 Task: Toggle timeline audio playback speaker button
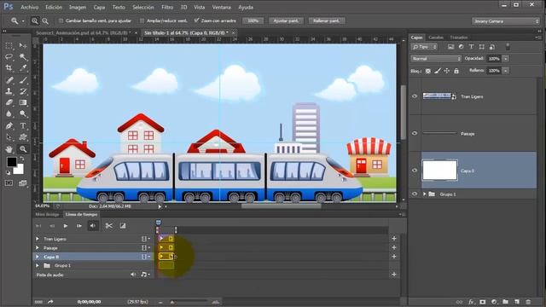93,226
